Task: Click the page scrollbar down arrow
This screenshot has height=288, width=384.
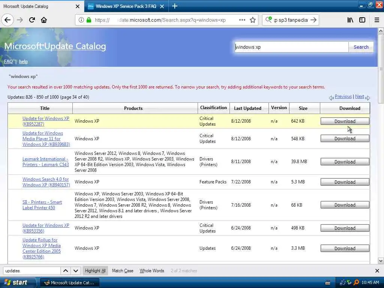Action: tap(381, 261)
